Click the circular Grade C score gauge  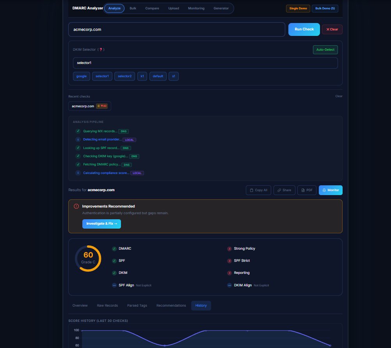(88, 258)
